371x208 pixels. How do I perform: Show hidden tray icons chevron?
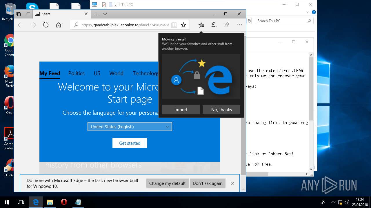click(x=333, y=202)
